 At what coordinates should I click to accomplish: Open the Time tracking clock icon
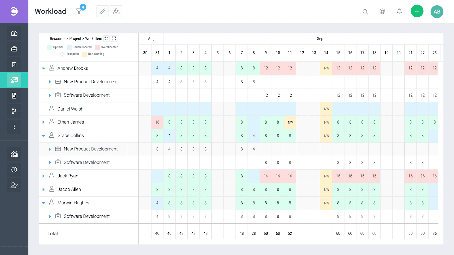coord(14,169)
